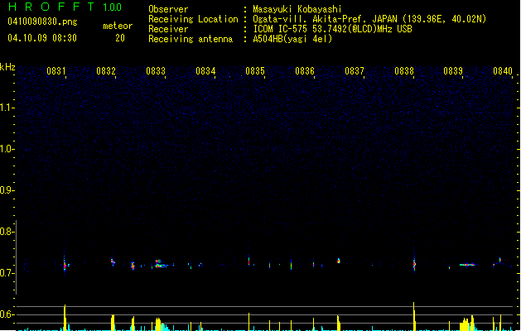The width and height of the screenshot is (521, 331).
Task: Click the 1.0 kHz axis label
Action: pos(7,149)
